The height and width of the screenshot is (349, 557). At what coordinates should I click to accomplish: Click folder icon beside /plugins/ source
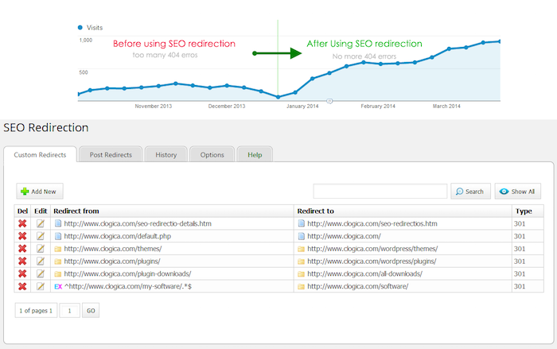pyautogui.click(x=58, y=262)
